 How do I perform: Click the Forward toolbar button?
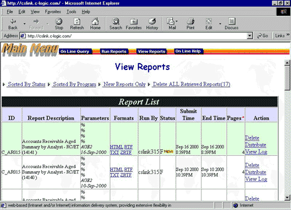(36, 24)
